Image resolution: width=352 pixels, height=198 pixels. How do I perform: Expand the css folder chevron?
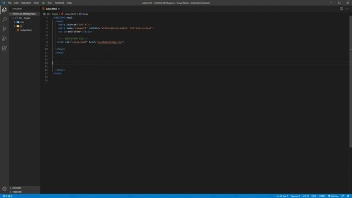pyautogui.click(x=15, y=22)
